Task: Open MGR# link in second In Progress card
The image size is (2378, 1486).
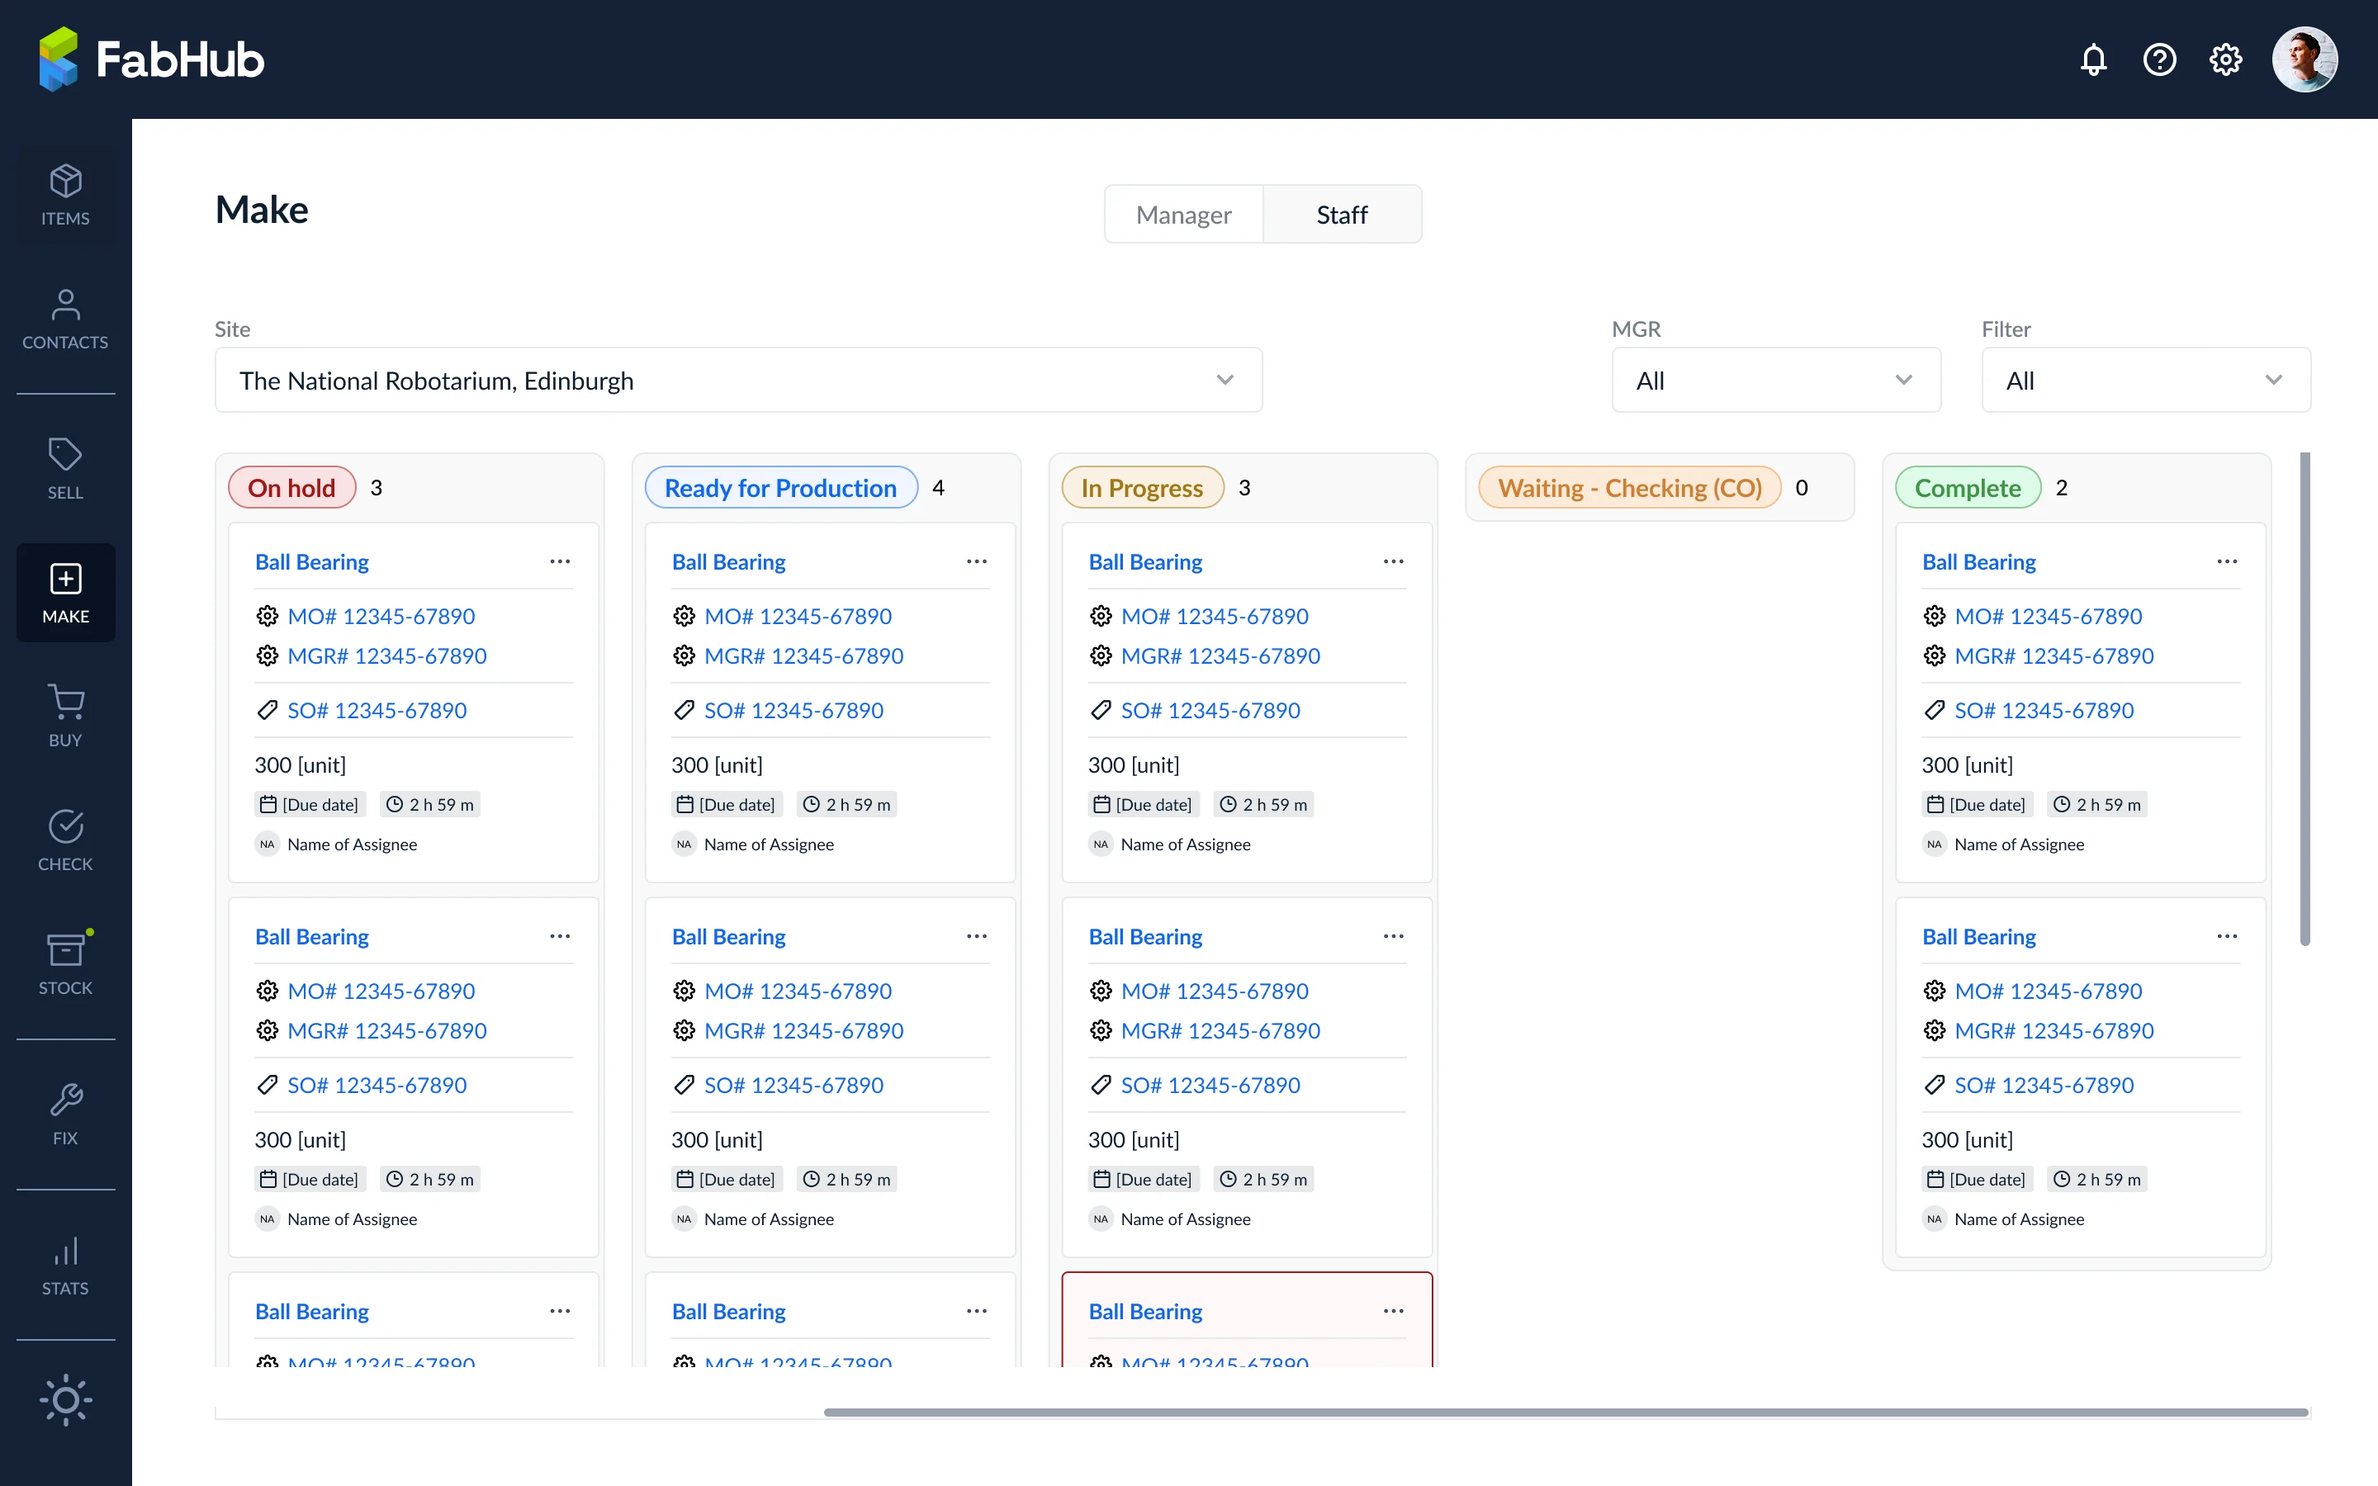Action: pos(1220,1030)
